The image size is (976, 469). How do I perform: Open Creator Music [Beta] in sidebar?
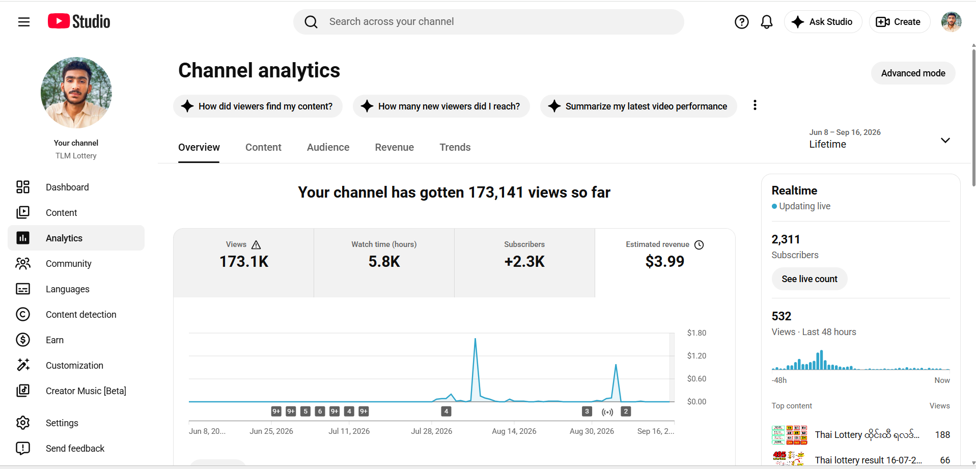coord(76,391)
